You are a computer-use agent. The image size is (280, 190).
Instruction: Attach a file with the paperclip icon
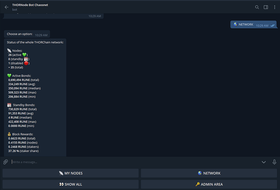[5, 162]
